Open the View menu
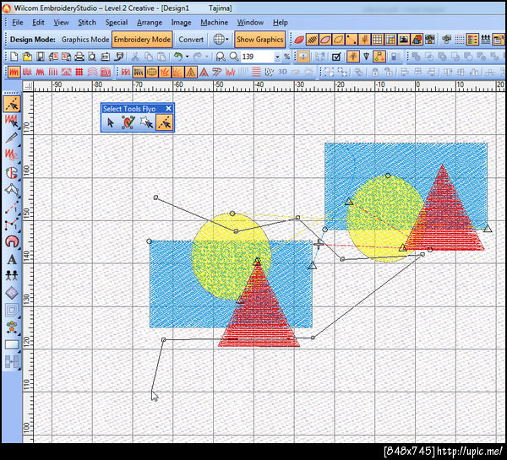 [x=61, y=22]
